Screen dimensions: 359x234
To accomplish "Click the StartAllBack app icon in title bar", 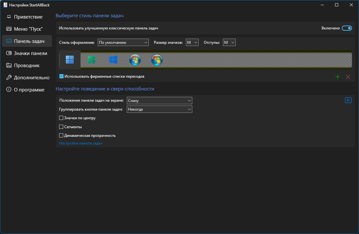I will 5,5.
